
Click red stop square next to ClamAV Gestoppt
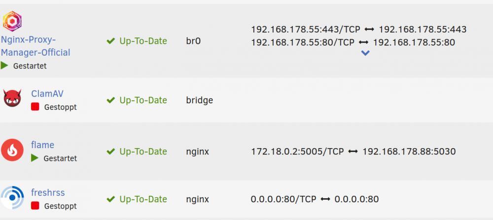[35, 107]
